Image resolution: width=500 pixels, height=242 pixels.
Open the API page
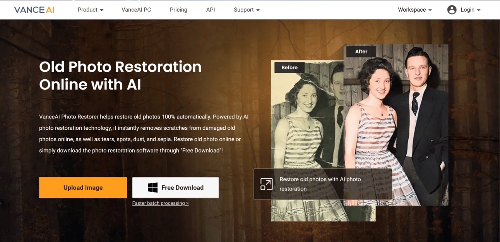[211, 10]
